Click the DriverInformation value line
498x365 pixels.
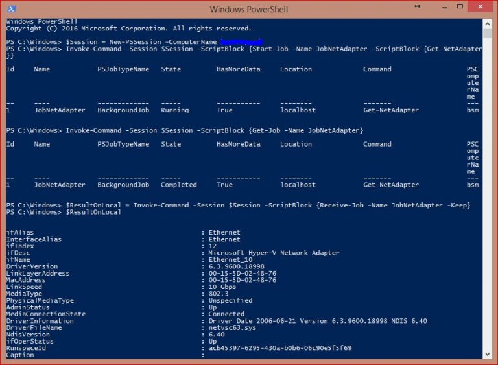point(318,321)
